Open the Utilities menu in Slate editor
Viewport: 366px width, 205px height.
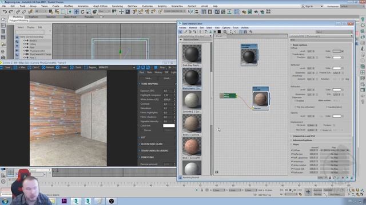(x=245, y=28)
